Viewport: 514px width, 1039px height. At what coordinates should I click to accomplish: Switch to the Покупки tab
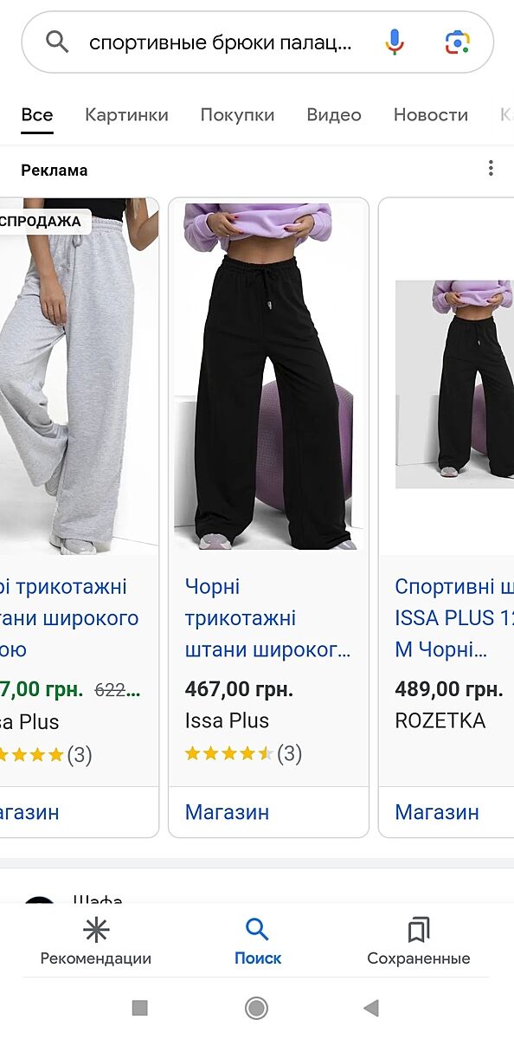[237, 114]
